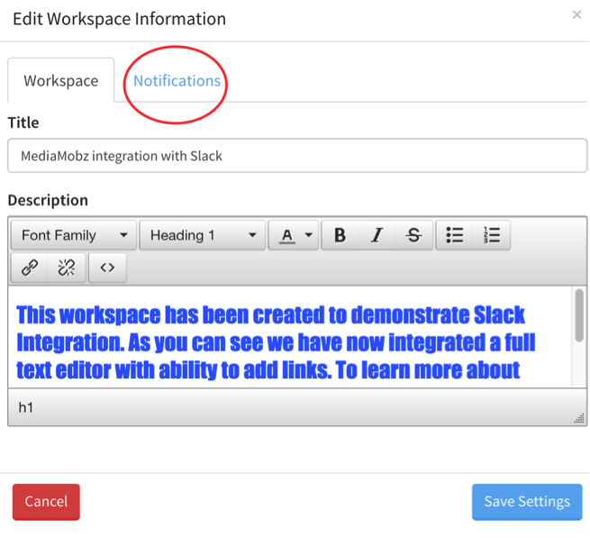Expand the text color picker arrow
590x538 pixels.
[x=309, y=235]
